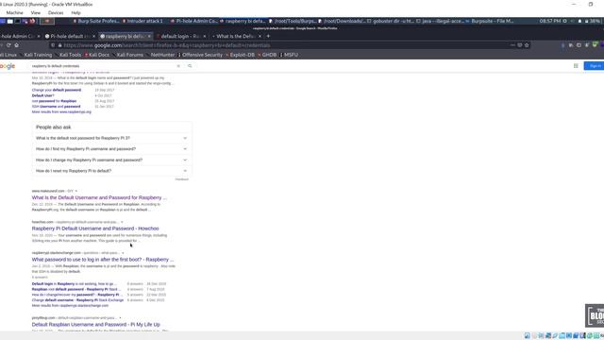Open the Kali Training bookmark
Screen dimensions: 604x340
pos(36,55)
